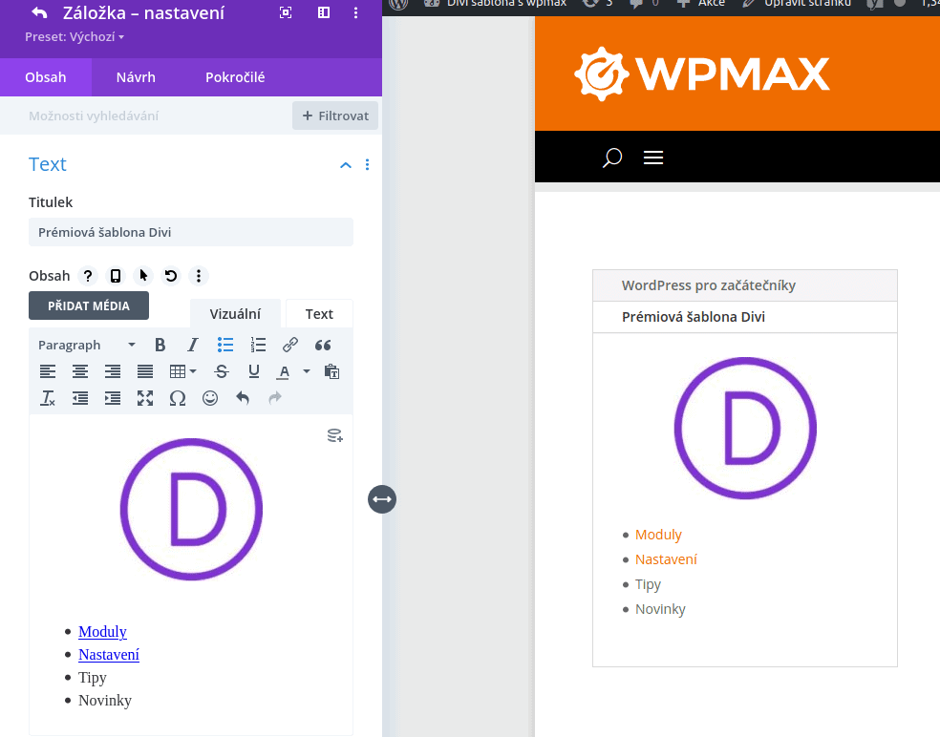Apply blockquote formatting
Viewport: 940px width, 737px height.
323,346
